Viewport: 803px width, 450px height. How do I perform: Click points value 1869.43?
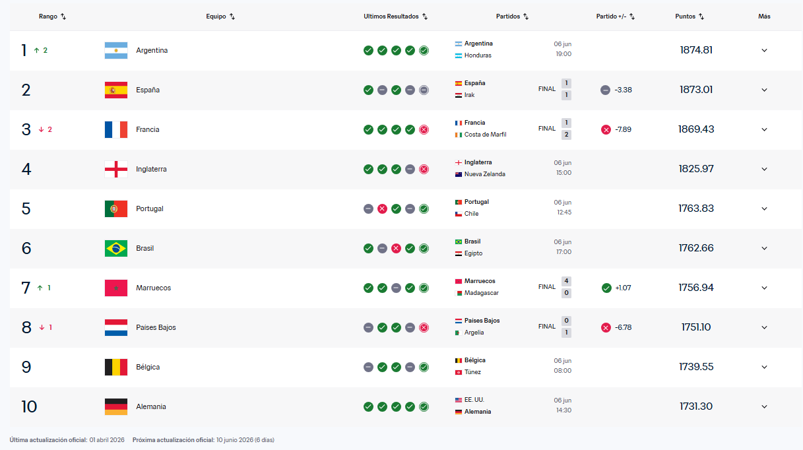(696, 129)
